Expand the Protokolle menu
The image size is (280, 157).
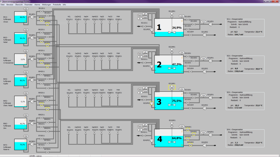57,5
